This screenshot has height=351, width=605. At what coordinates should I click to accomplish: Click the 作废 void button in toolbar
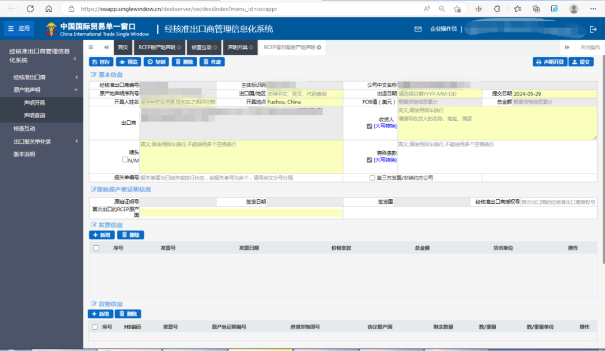212,62
